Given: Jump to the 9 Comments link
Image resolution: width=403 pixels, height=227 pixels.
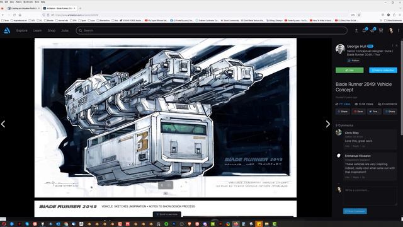Looking at the screenshot, I should [387, 104].
